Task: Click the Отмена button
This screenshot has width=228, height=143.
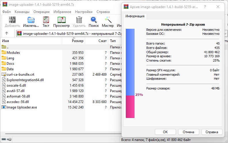Action: (x=189, y=132)
